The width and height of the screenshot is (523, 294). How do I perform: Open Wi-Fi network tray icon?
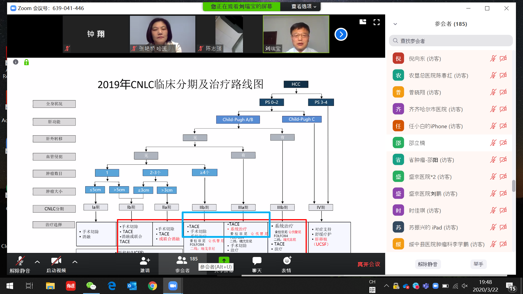click(x=455, y=286)
